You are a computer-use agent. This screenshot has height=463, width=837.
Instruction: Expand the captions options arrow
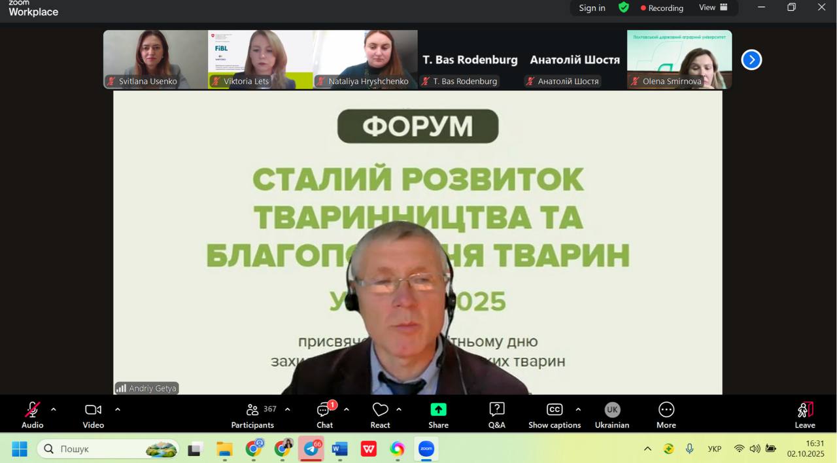click(578, 409)
